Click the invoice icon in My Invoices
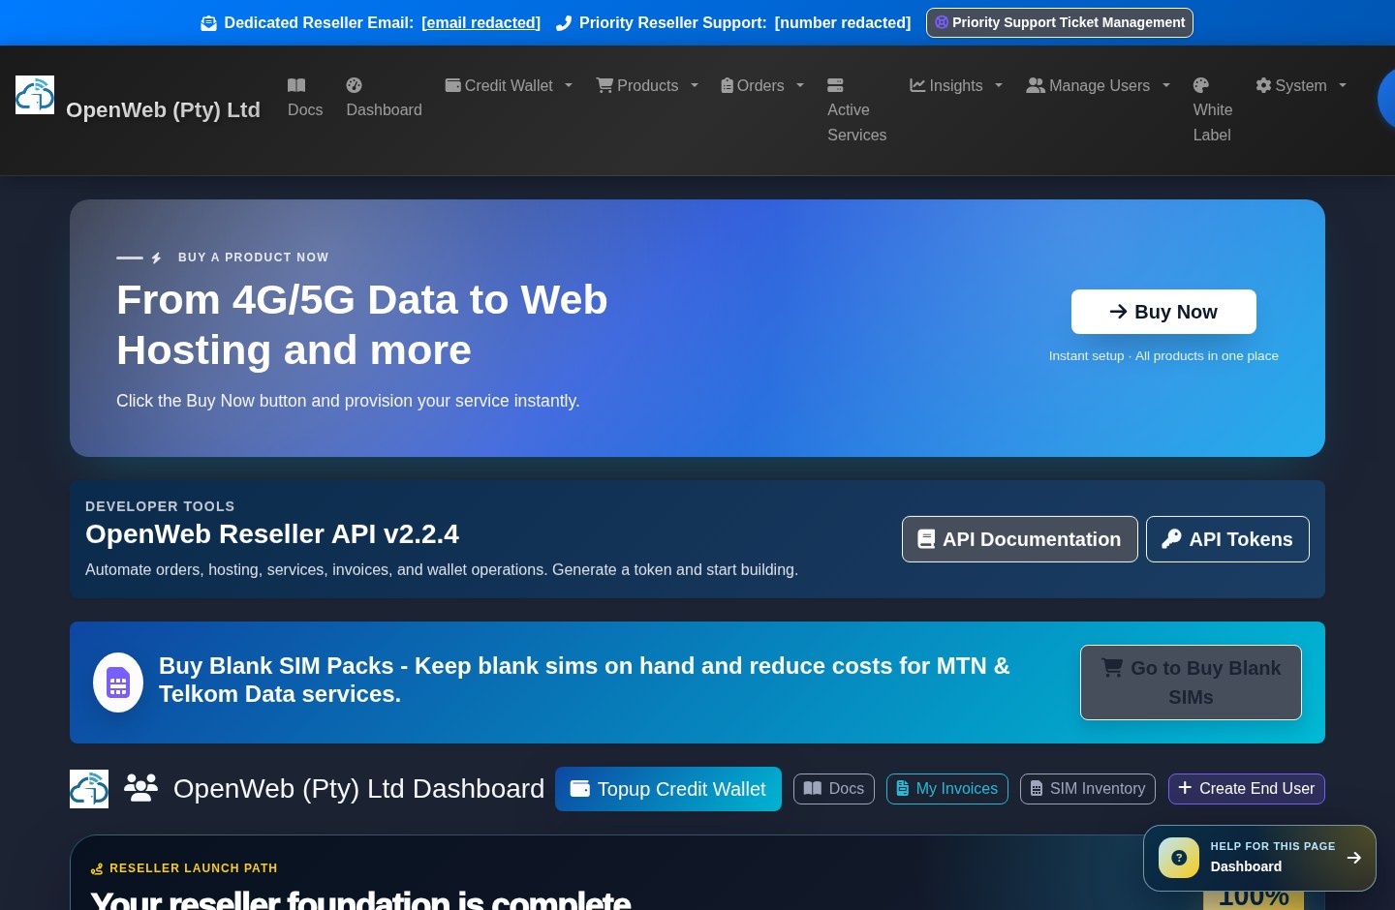The width and height of the screenshot is (1395, 910). point(903,789)
